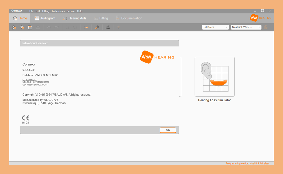Open the client data icon in toolbar
This screenshot has height=174, width=283.
tap(14, 27)
